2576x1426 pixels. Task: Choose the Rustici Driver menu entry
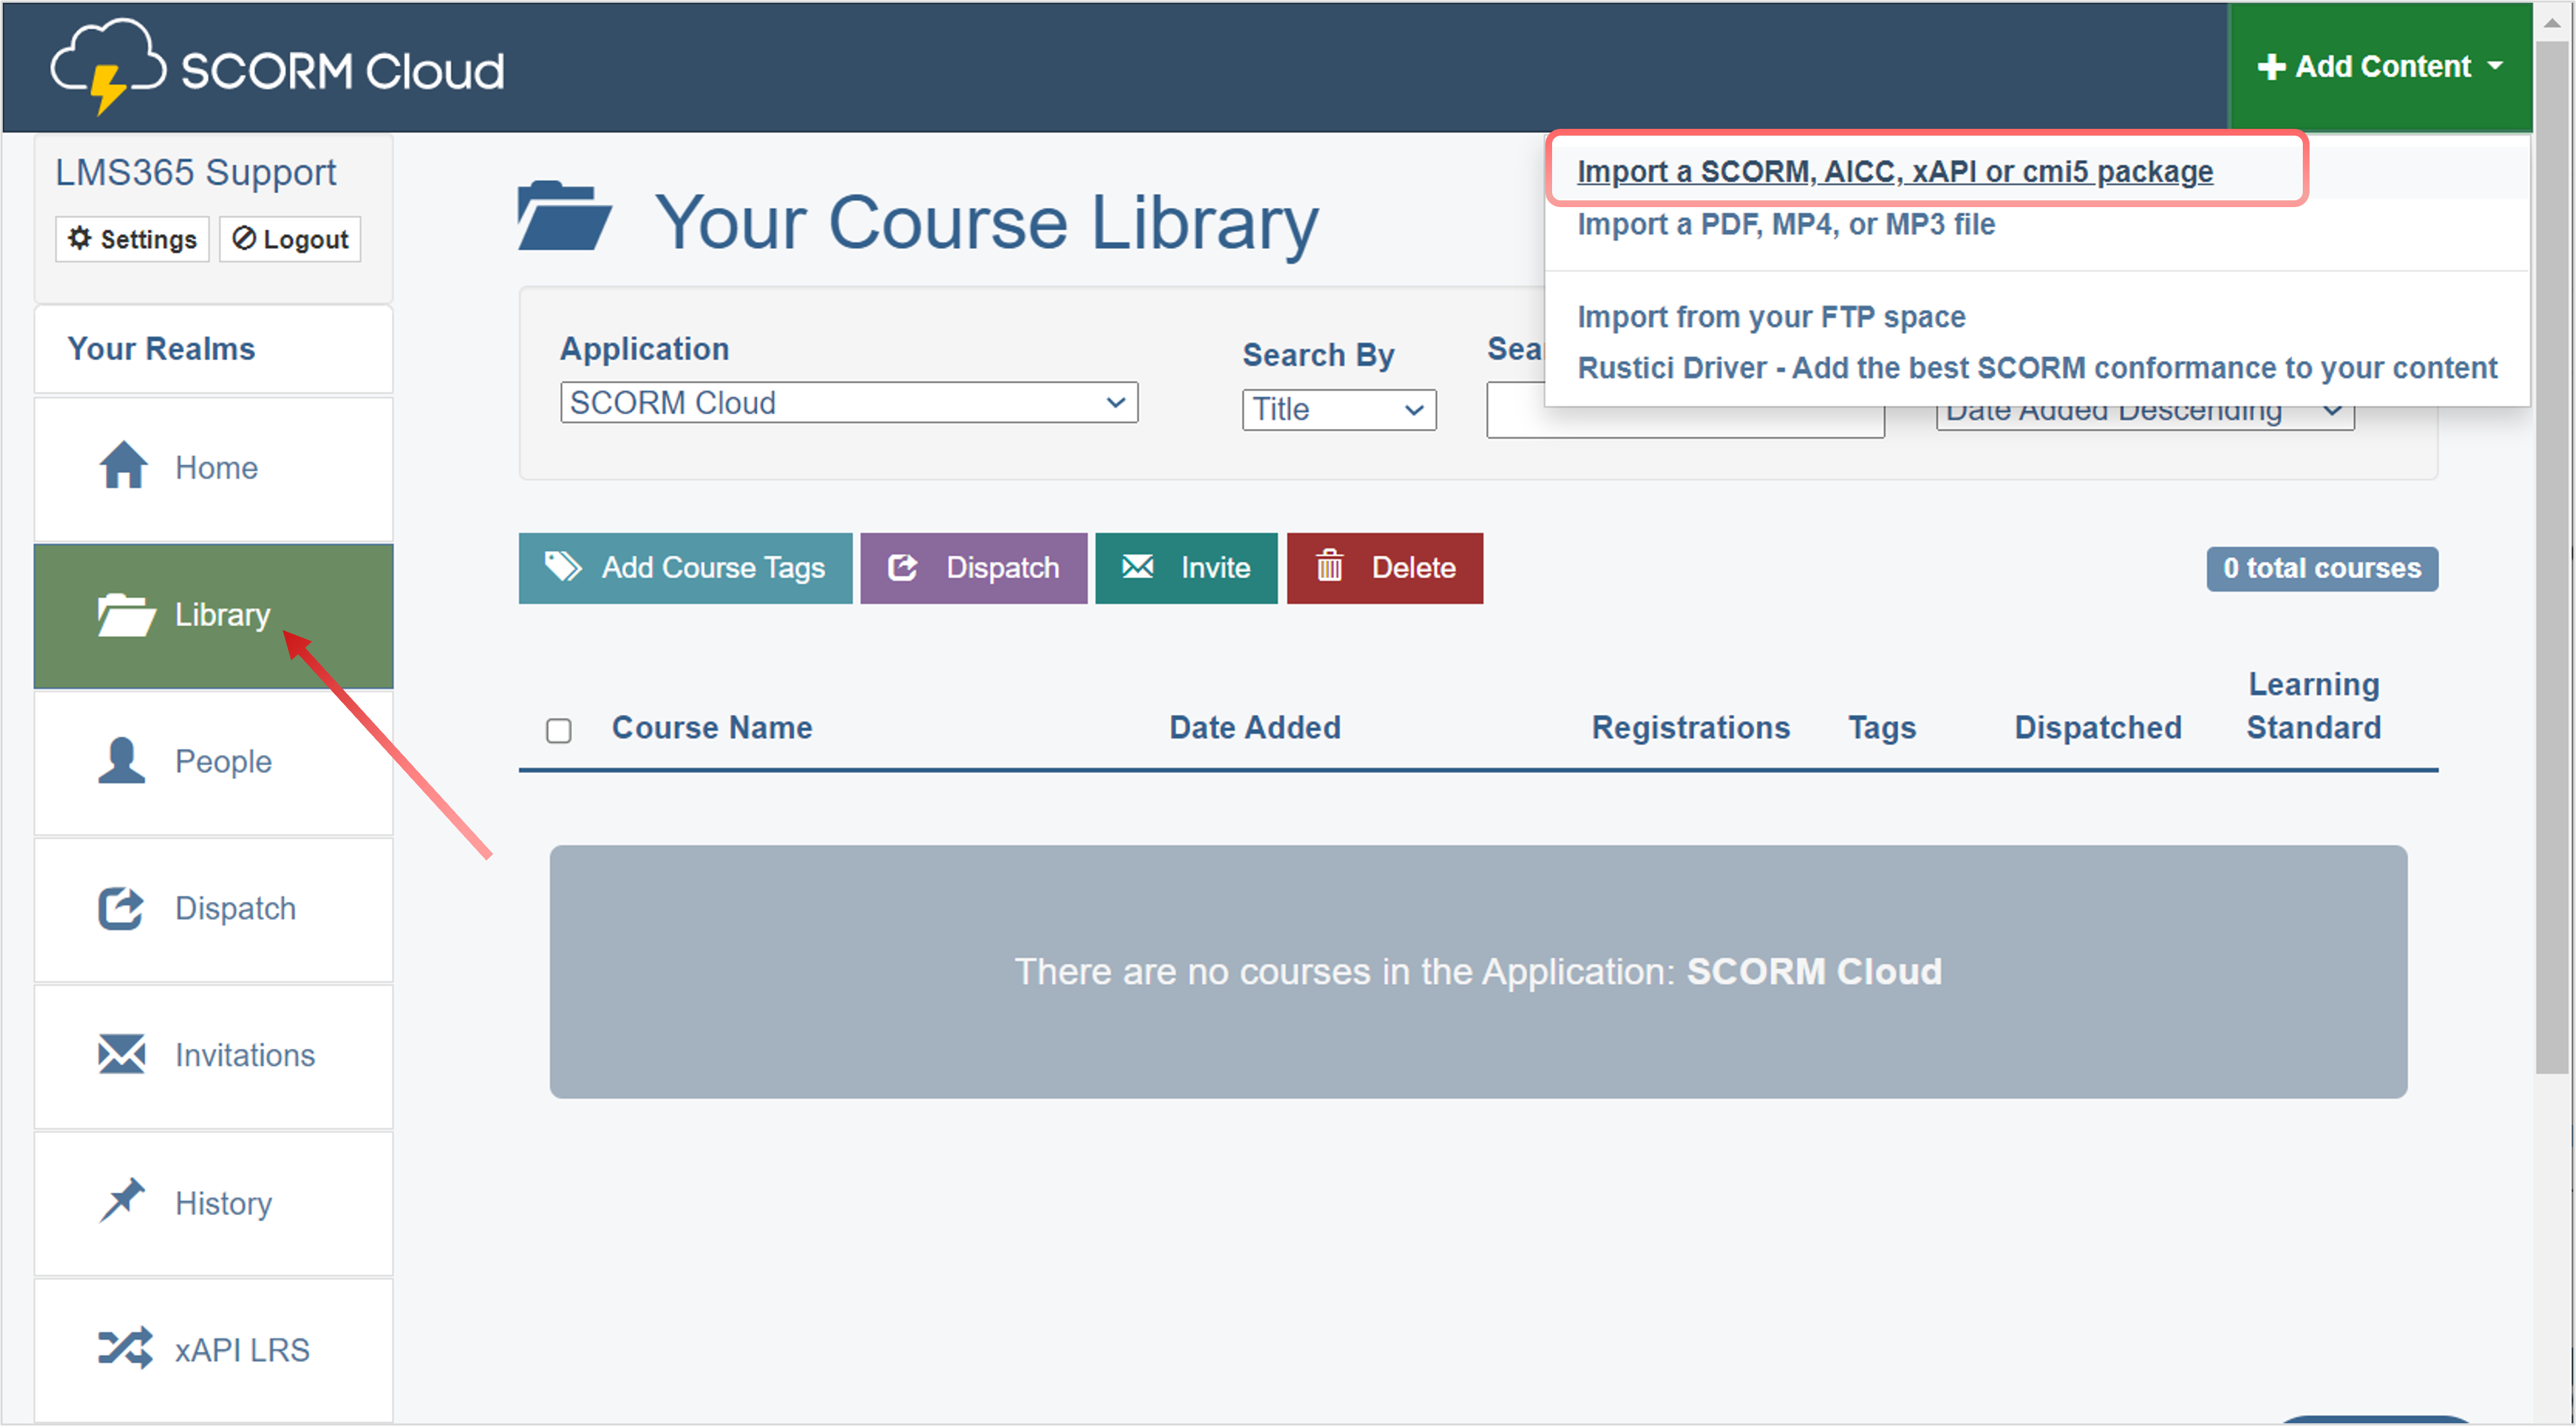pos(2037,368)
